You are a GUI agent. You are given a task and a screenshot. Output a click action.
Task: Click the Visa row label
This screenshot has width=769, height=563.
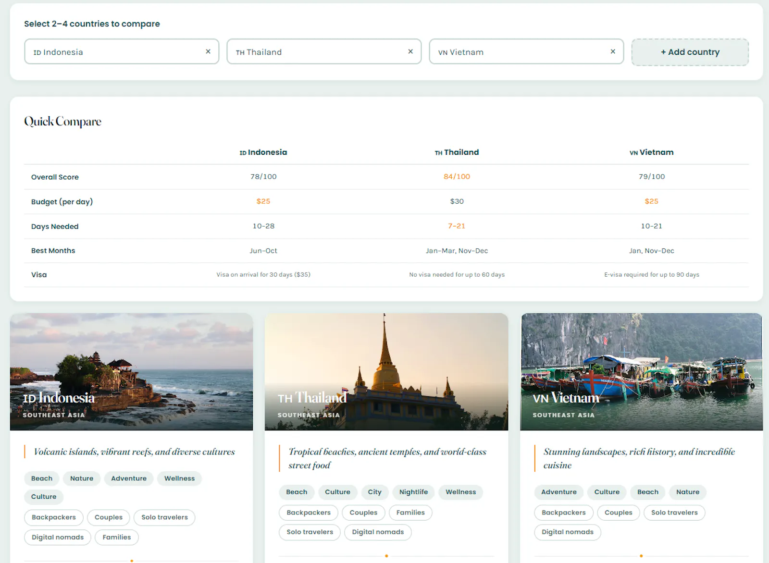(x=39, y=275)
